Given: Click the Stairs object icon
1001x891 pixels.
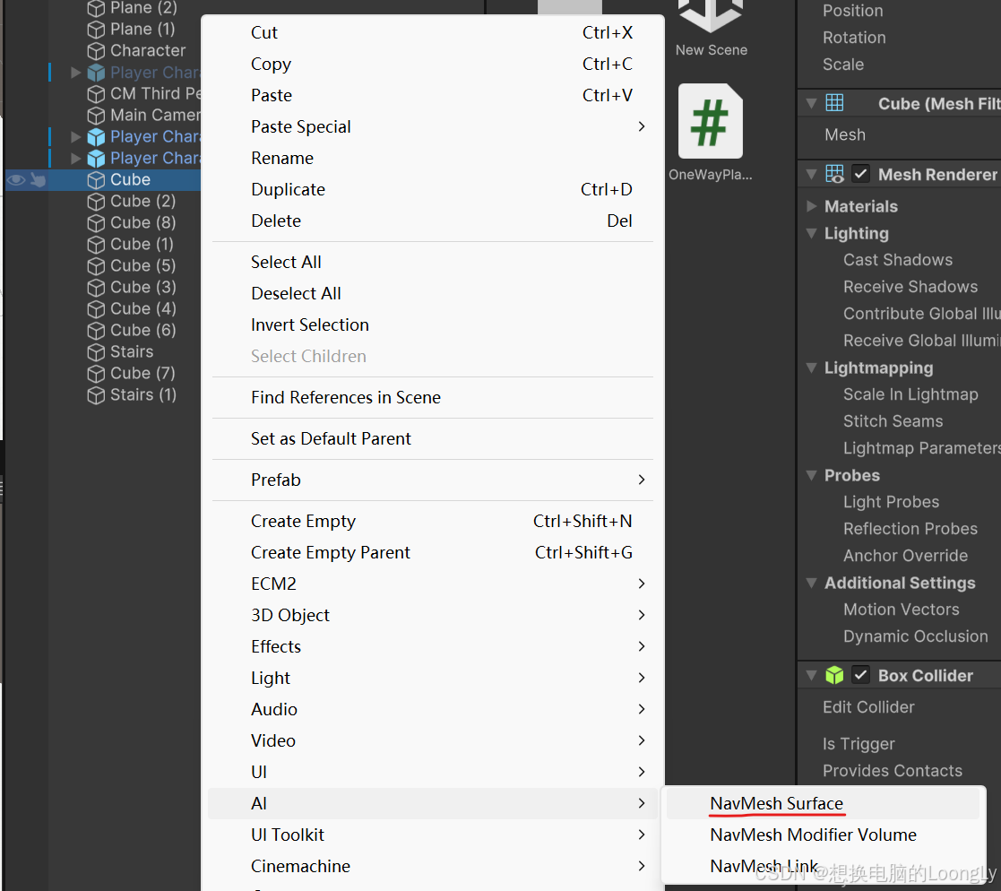Looking at the screenshot, I should point(96,352).
